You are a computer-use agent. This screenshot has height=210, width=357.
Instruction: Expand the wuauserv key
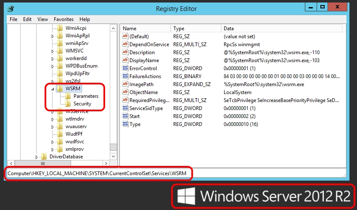tap(53, 127)
